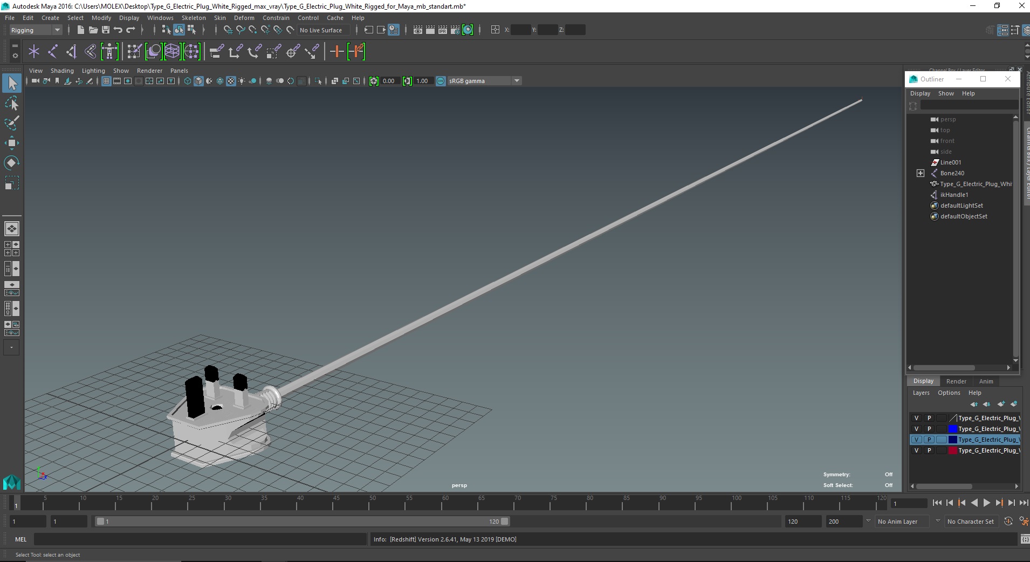Select the Lasso select tool

pyautogui.click(x=11, y=103)
